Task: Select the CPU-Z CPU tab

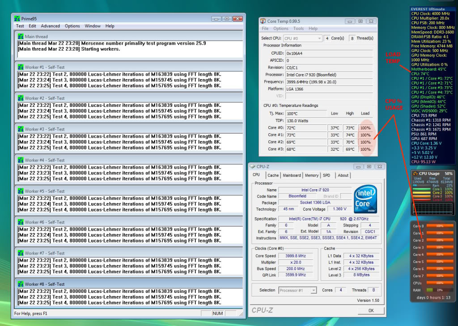Action: 256,175
